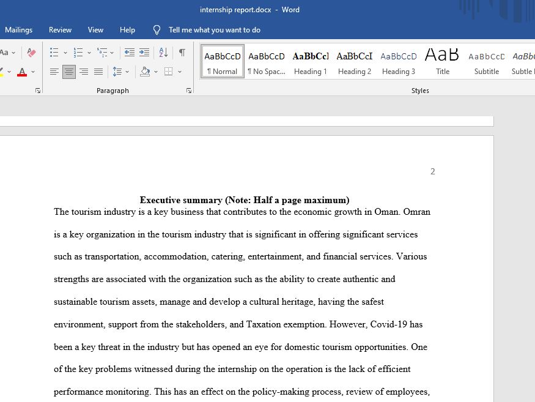Viewport: 535px width, 402px height.
Task: Go to the Help tab
Action: (x=127, y=30)
